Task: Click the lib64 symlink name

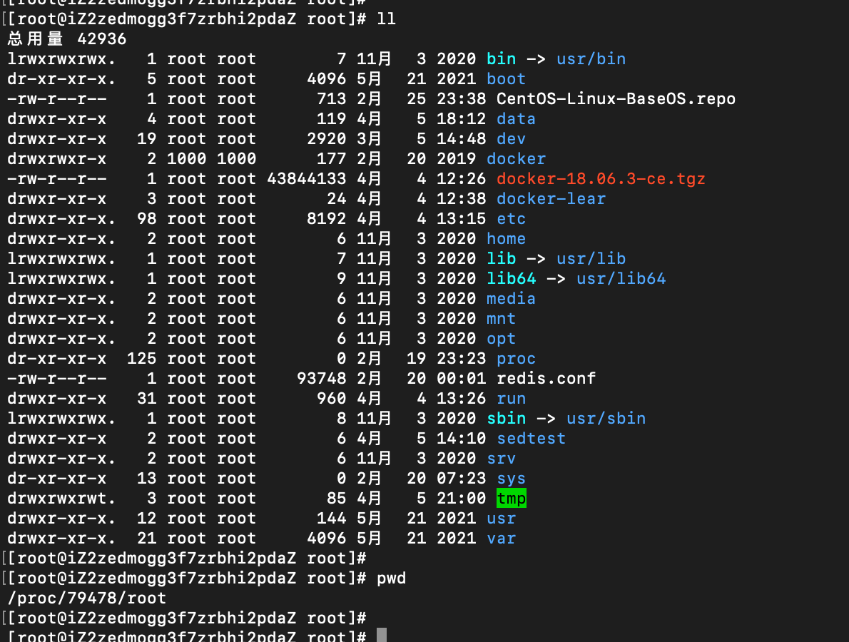Action: 511,279
